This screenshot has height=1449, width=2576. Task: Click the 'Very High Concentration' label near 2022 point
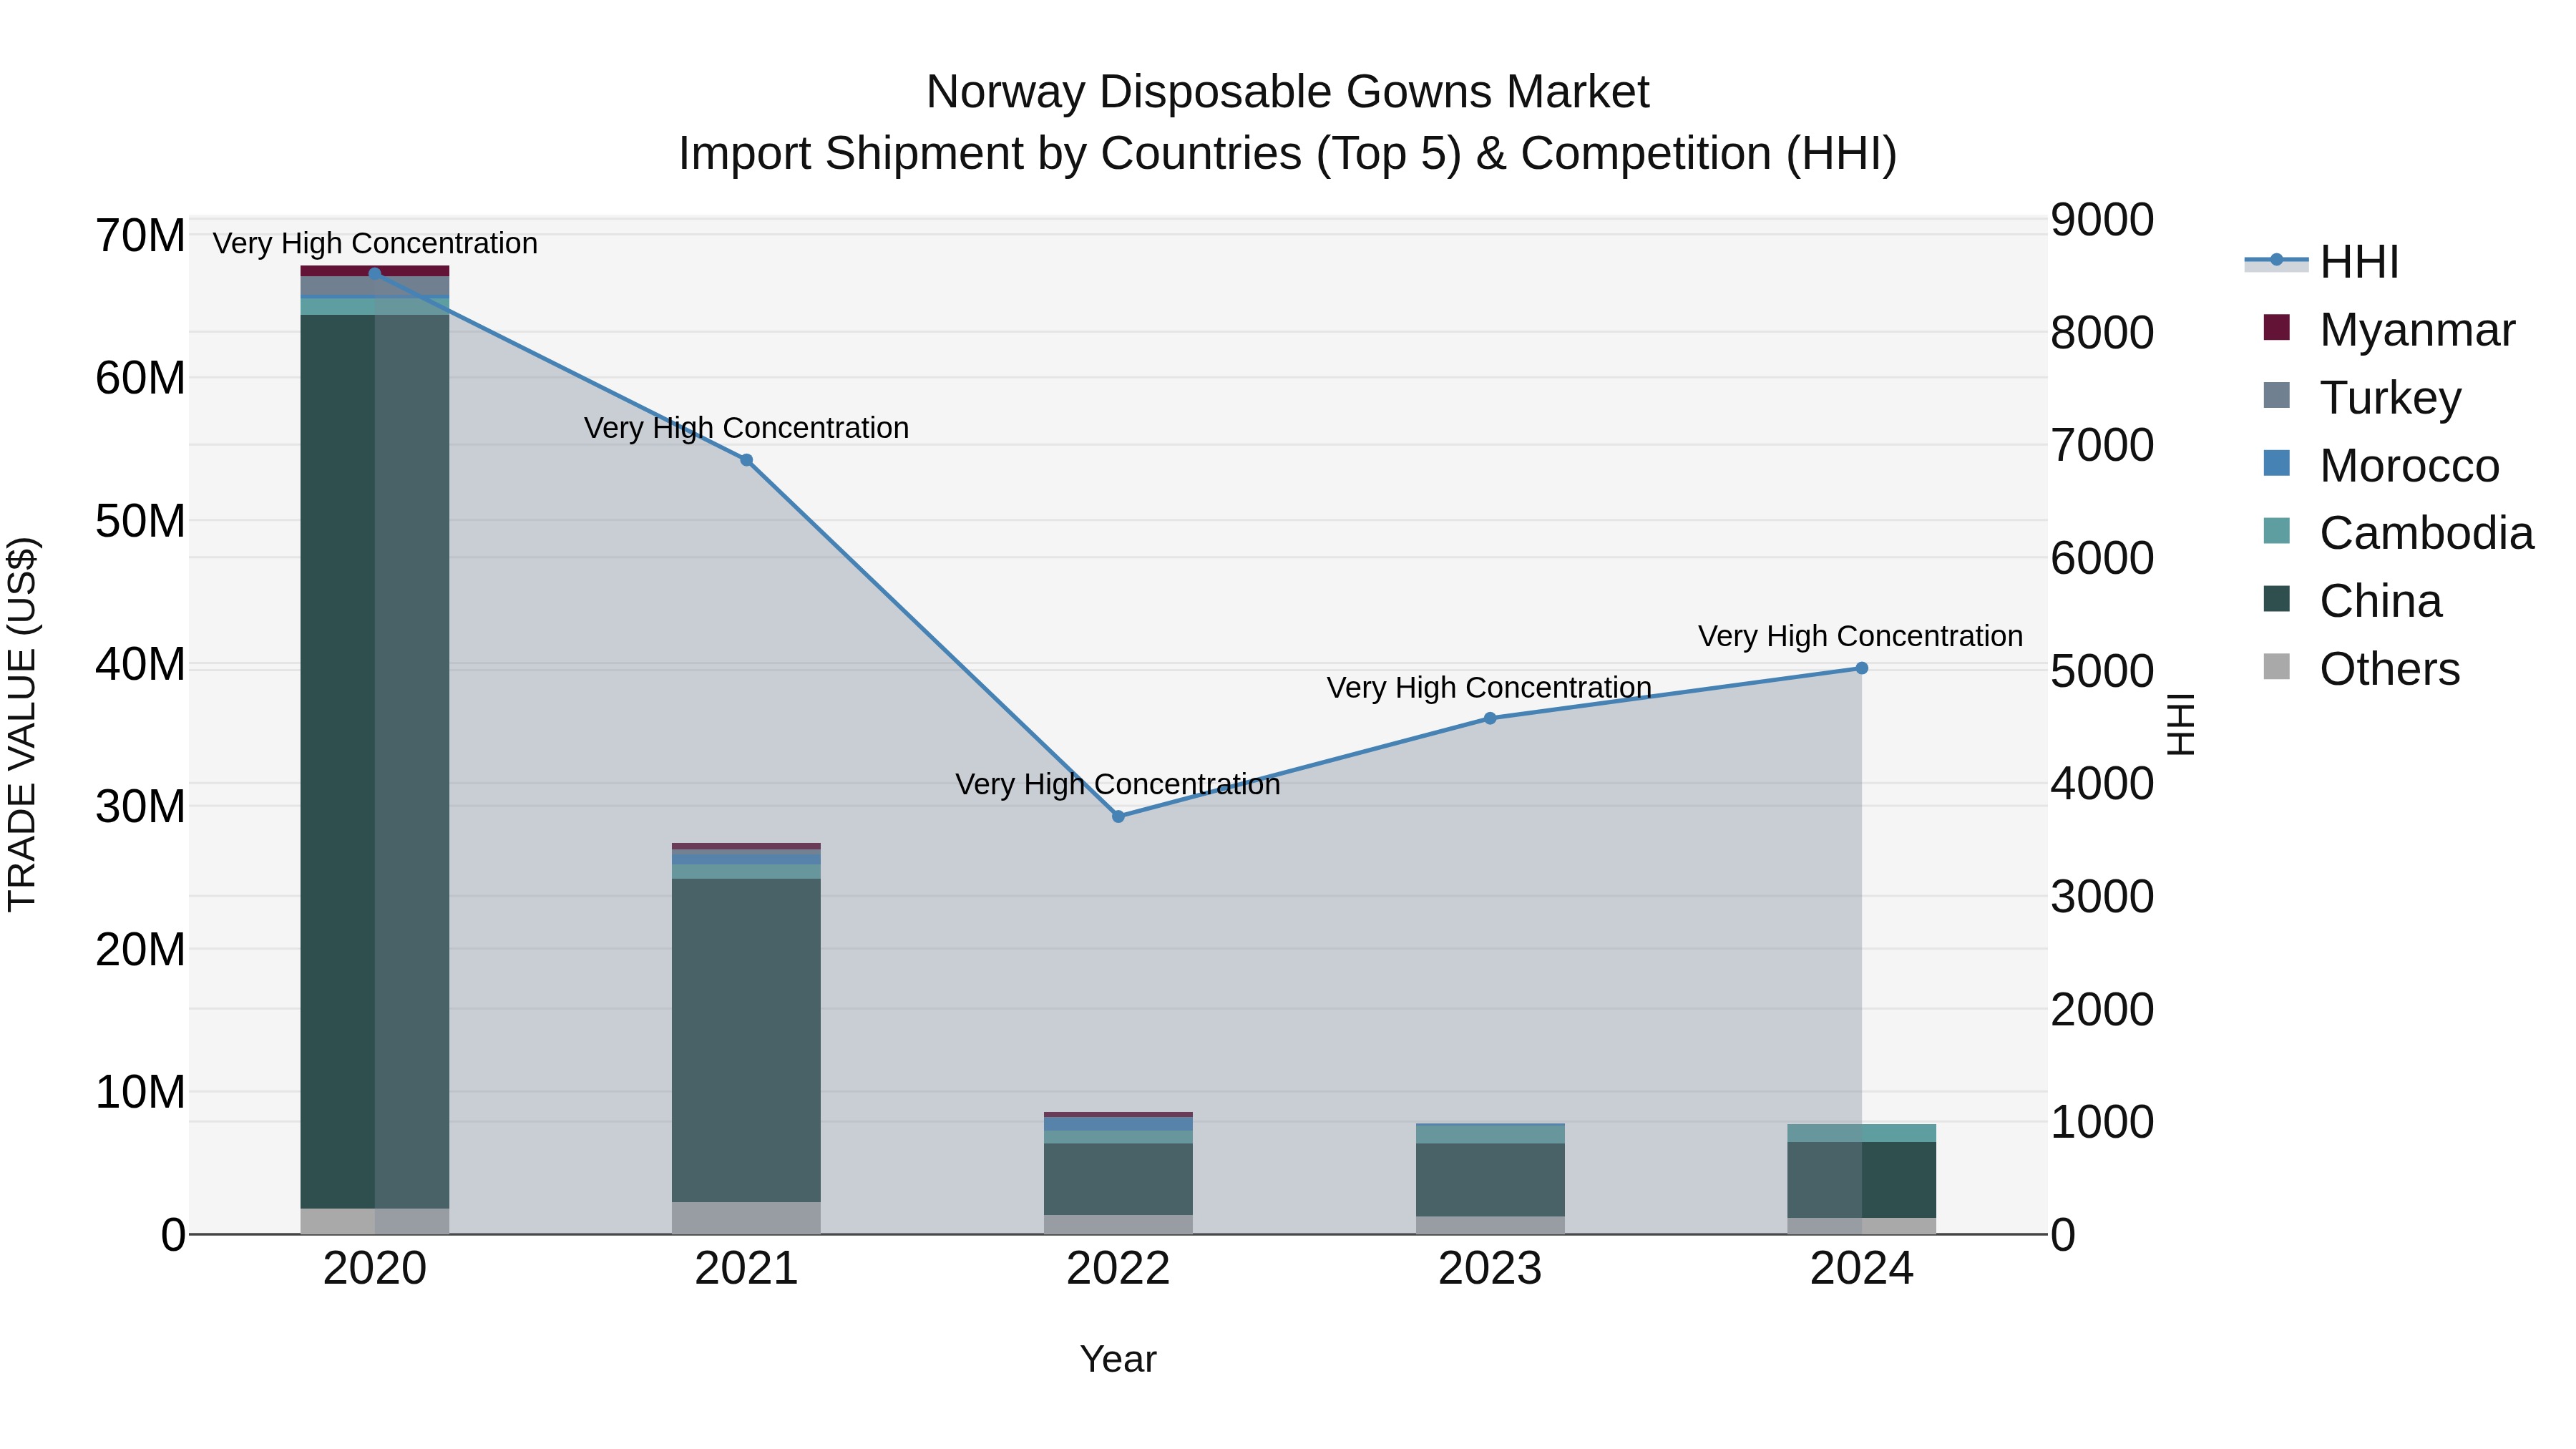tap(1118, 784)
